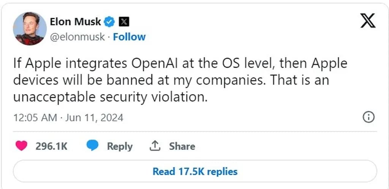Click the 296.1K likes count
The height and width of the screenshot is (189, 389).
tap(51, 146)
